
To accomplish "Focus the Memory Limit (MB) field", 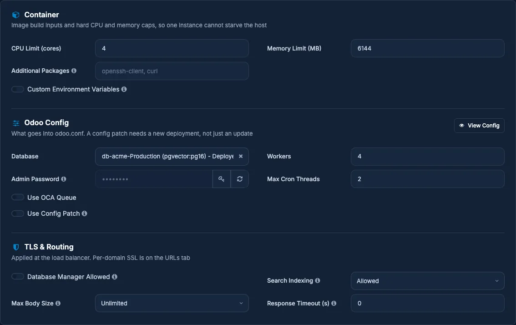I will pos(427,48).
